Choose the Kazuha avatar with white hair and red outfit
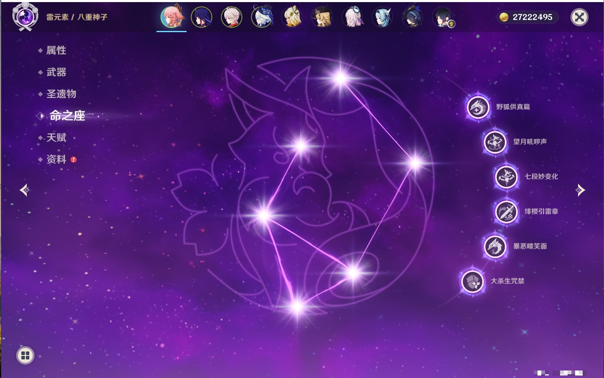 click(x=232, y=17)
